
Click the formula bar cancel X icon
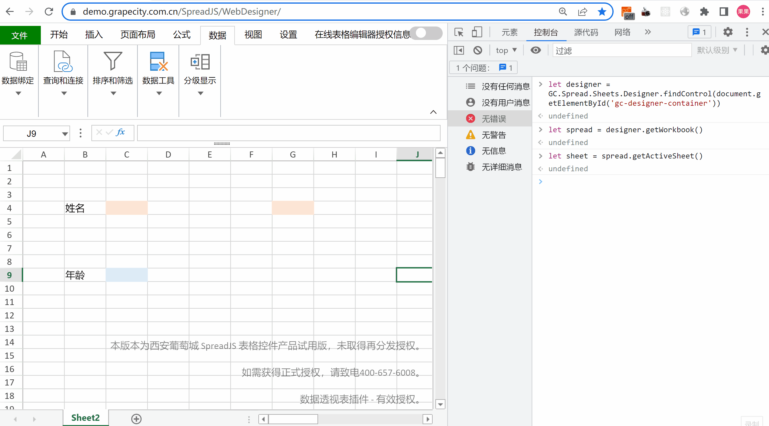tap(99, 133)
